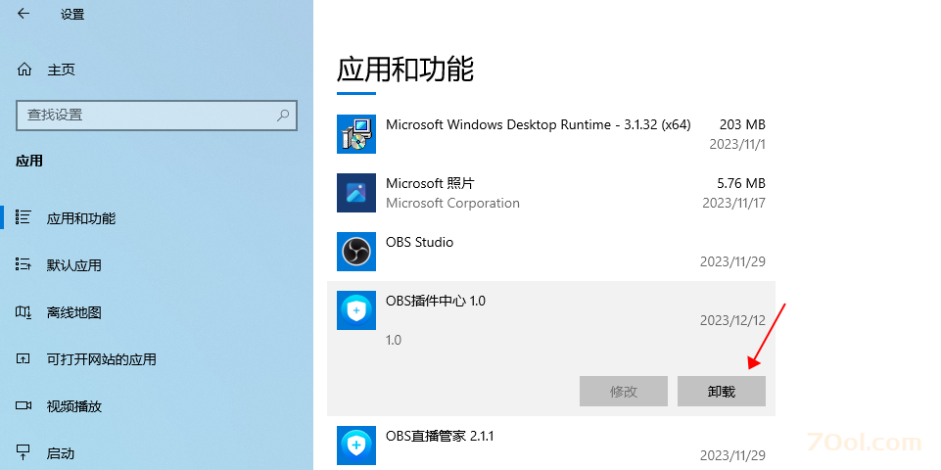Select the OBS直播管家 2.1.1 entry name
Image resolution: width=941 pixels, height=470 pixels.
(x=440, y=436)
